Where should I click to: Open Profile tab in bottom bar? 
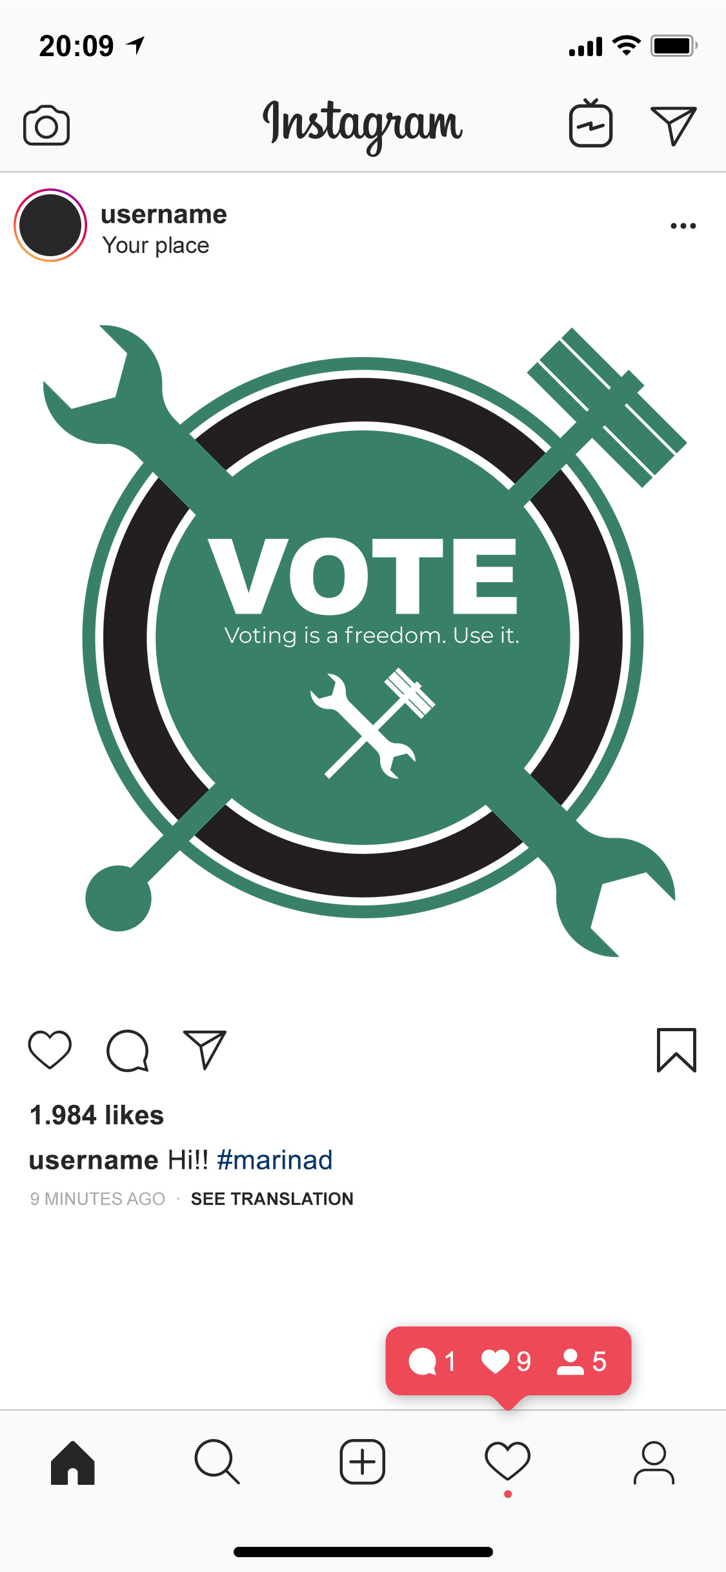(x=654, y=1462)
